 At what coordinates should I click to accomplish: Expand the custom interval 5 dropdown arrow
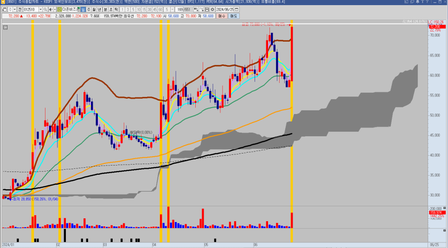point(172,9)
